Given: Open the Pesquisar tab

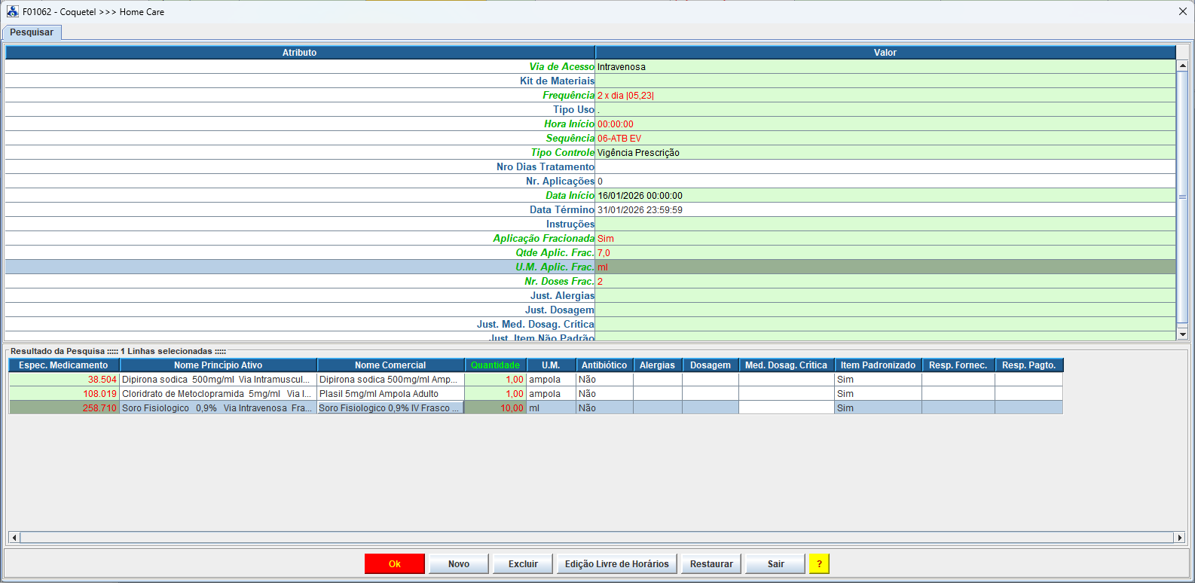Looking at the screenshot, I should tap(32, 32).
